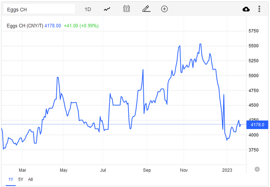The image size is (270, 187).
Task: Click the Mar marker on time axis
Action: (x=22, y=170)
